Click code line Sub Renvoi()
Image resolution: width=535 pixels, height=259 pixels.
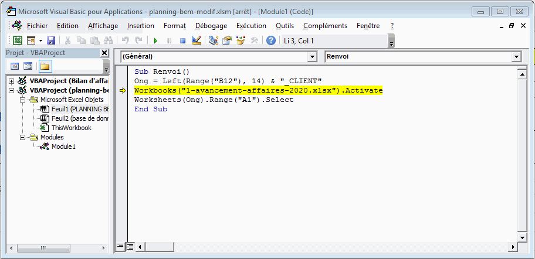pyautogui.click(x=162, y=72)
